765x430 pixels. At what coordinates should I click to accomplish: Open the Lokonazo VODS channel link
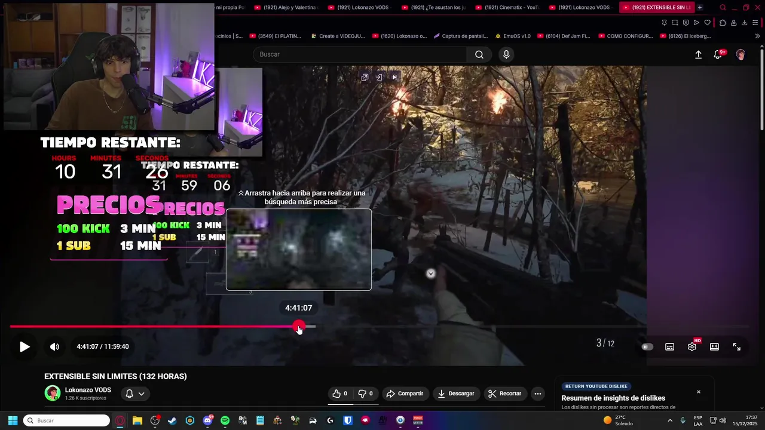coord(88,390)
